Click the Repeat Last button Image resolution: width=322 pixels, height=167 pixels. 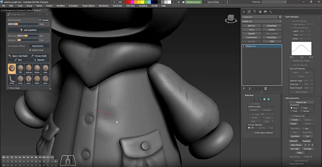coord(301,102)
